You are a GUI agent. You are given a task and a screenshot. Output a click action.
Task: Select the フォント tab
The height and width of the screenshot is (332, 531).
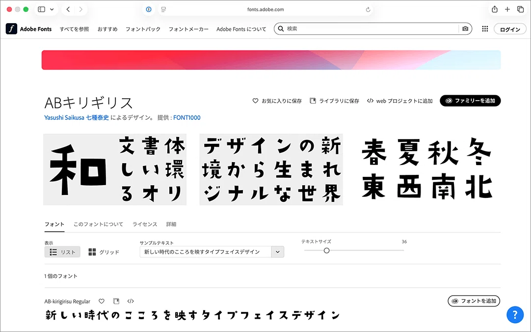(54, 224)
